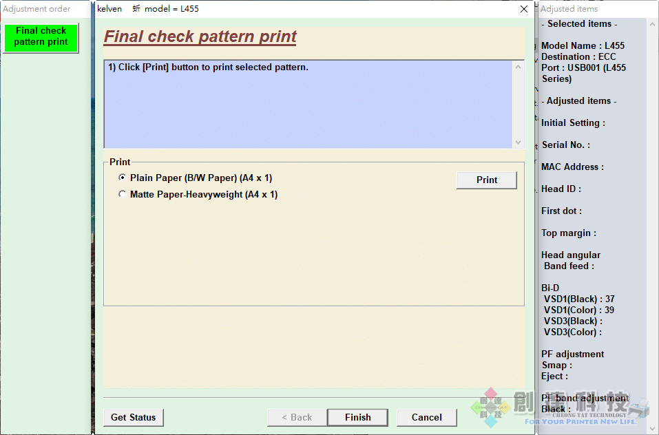The width and height of the screenshot is (659, 435).
Task: Click Get Status
Action: pyautogui.click(x=133, y=417)
